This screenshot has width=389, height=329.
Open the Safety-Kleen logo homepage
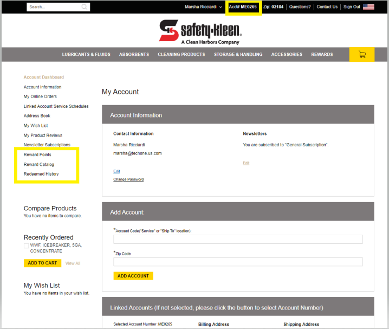point(200,32)
